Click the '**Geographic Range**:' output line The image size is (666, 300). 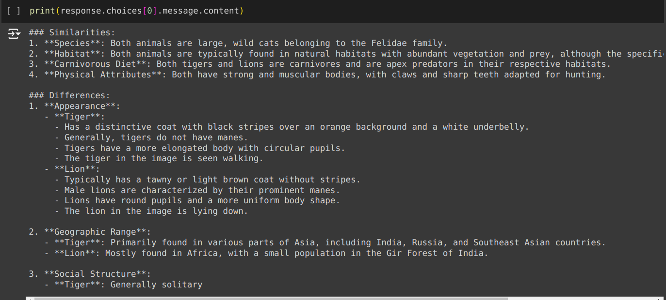[90, 232]
